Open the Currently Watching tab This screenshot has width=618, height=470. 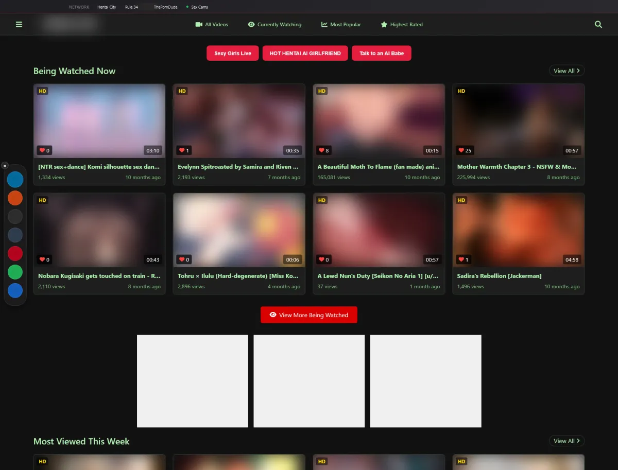pyautogui.click(x=279, y=24)
